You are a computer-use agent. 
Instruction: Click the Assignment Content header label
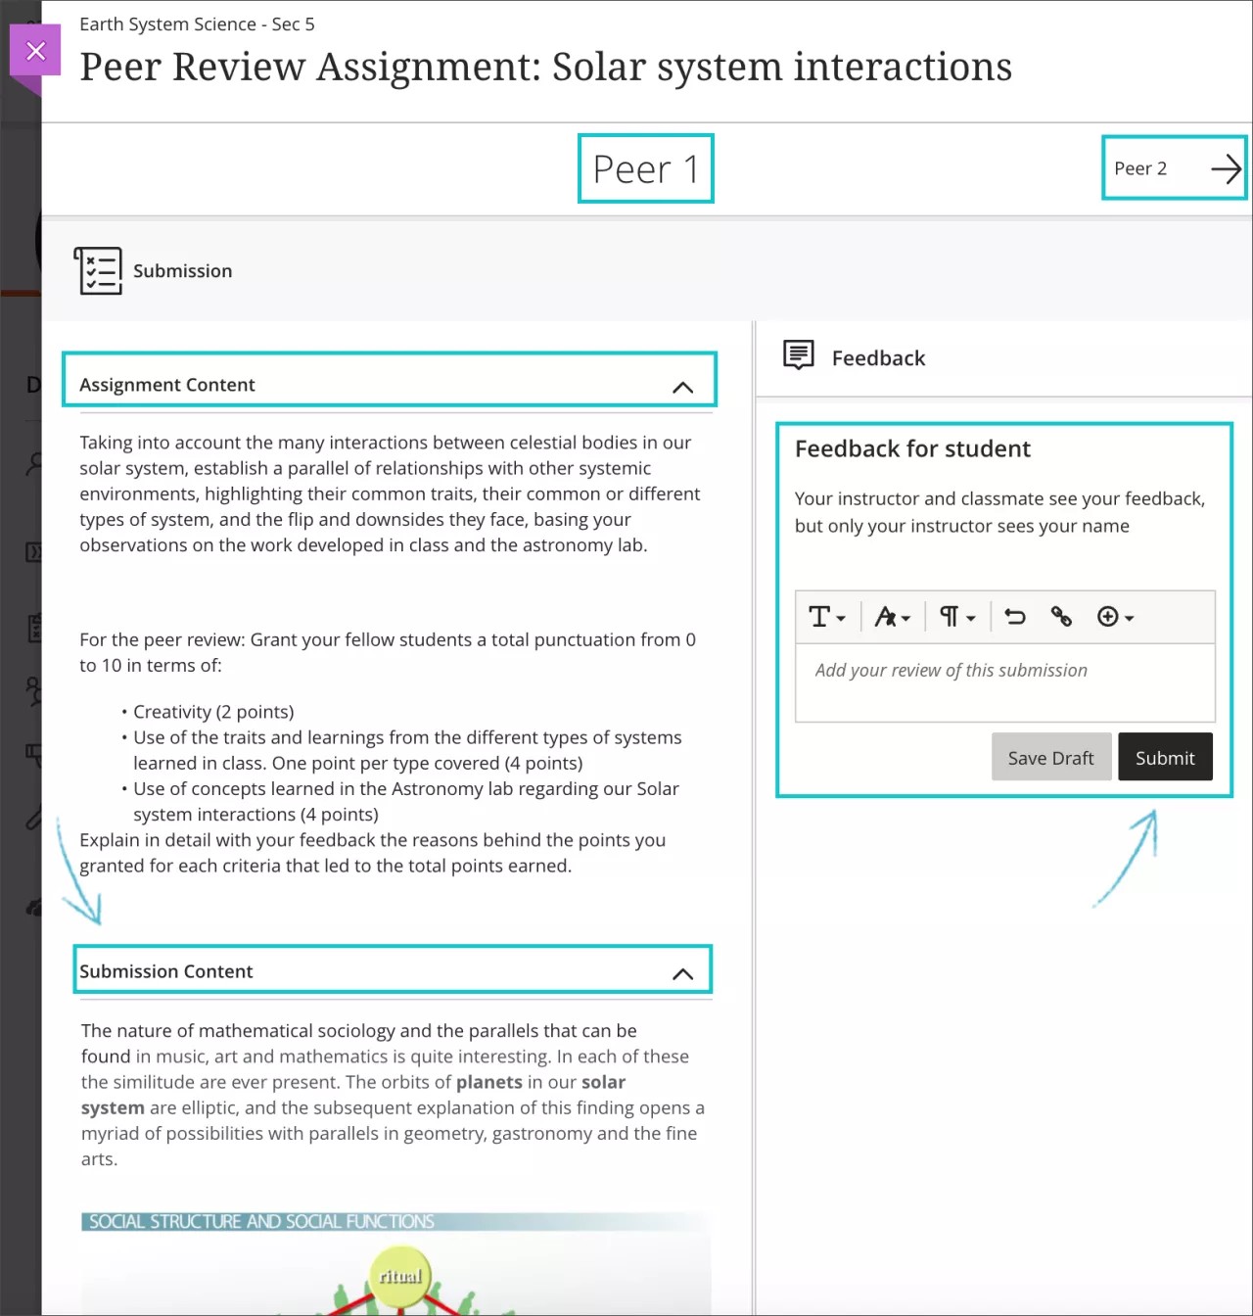tap(167, 385)
